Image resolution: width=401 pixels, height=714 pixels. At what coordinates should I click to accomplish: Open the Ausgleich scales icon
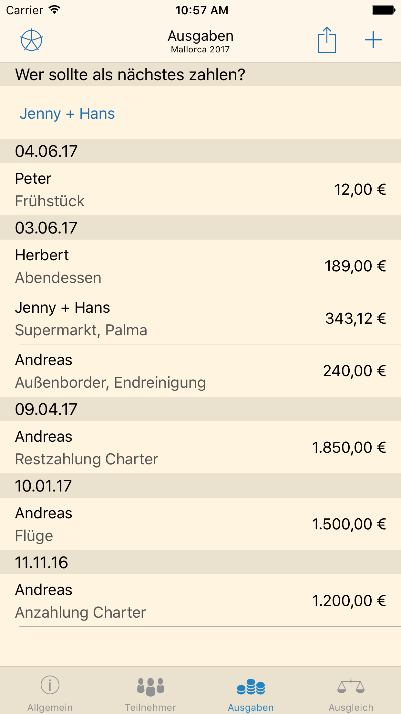click(x=351, y=686)
